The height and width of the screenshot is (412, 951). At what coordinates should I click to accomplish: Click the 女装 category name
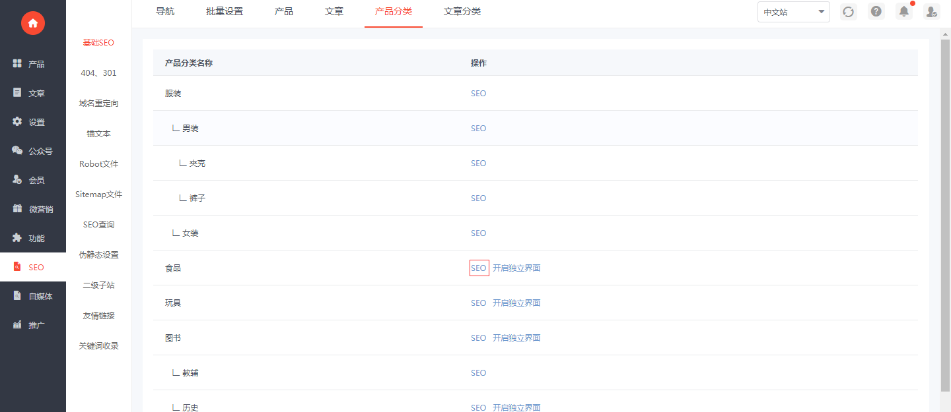click(190, 233)
